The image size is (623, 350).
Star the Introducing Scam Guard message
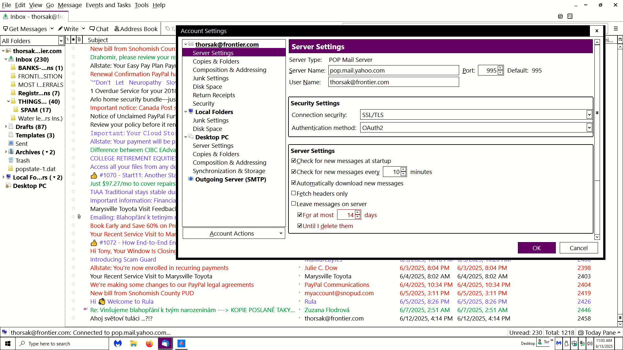[73, 259]
